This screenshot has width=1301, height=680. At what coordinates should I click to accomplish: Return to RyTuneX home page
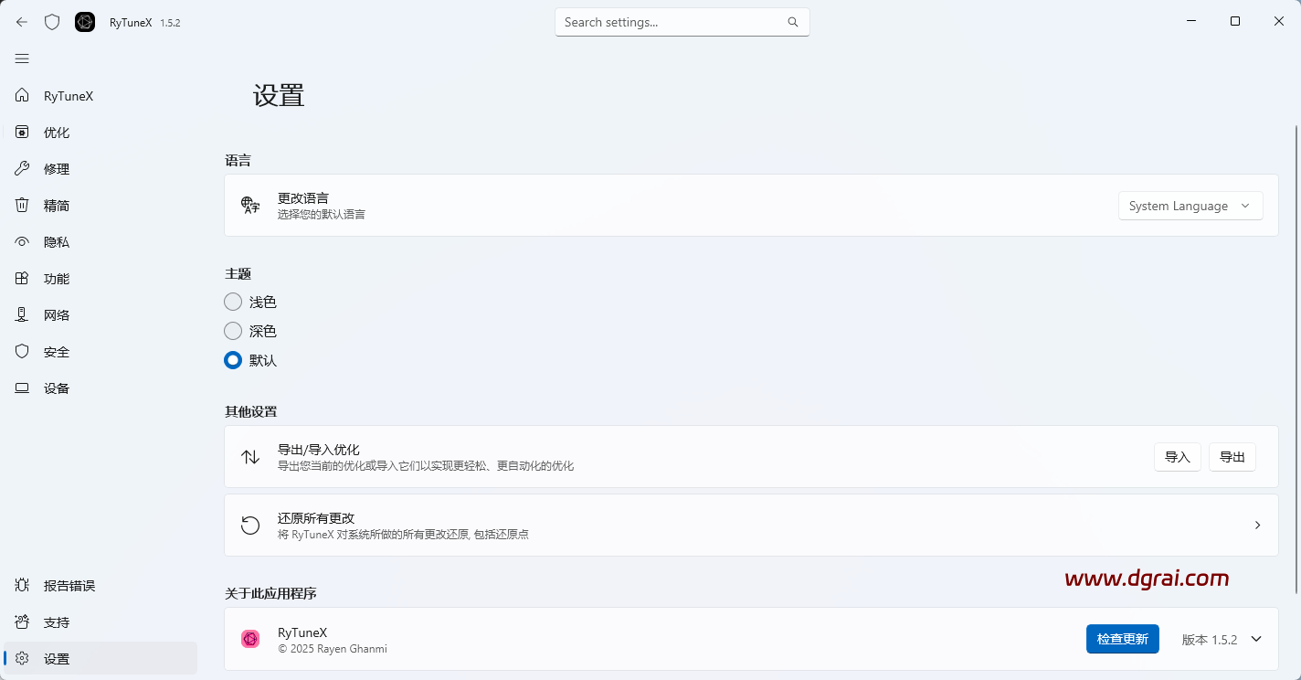pyautogui.click(x=68, y=95)
